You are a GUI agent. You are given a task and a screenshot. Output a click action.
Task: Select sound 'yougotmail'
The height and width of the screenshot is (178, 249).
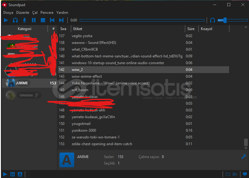click(x=144, y=124)
